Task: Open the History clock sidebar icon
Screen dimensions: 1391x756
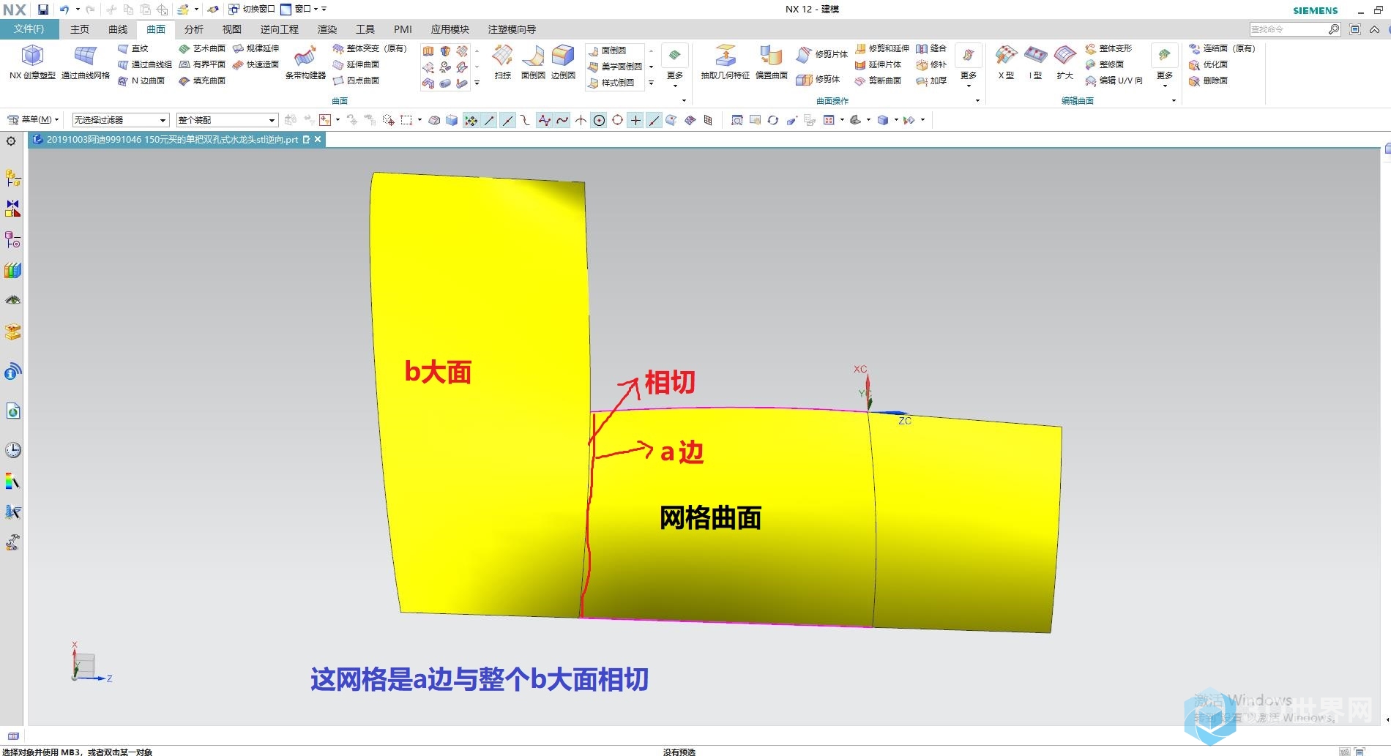Action: point(12,449)
